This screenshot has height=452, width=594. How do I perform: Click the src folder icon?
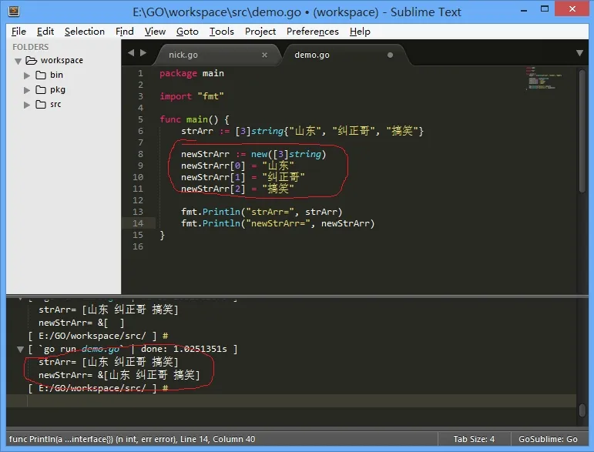[41, 104]
